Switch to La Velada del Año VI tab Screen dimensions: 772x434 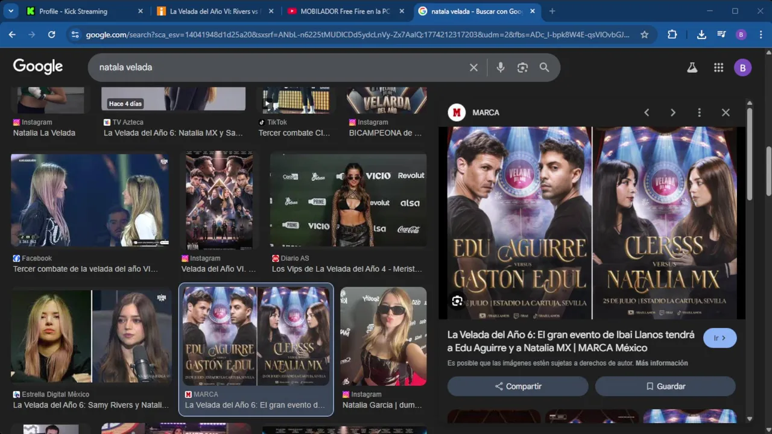[215, 11]
